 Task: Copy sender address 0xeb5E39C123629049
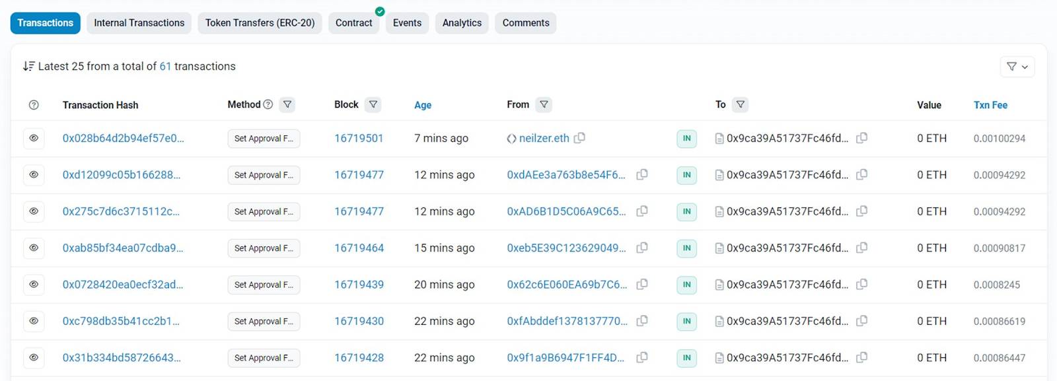641,248
